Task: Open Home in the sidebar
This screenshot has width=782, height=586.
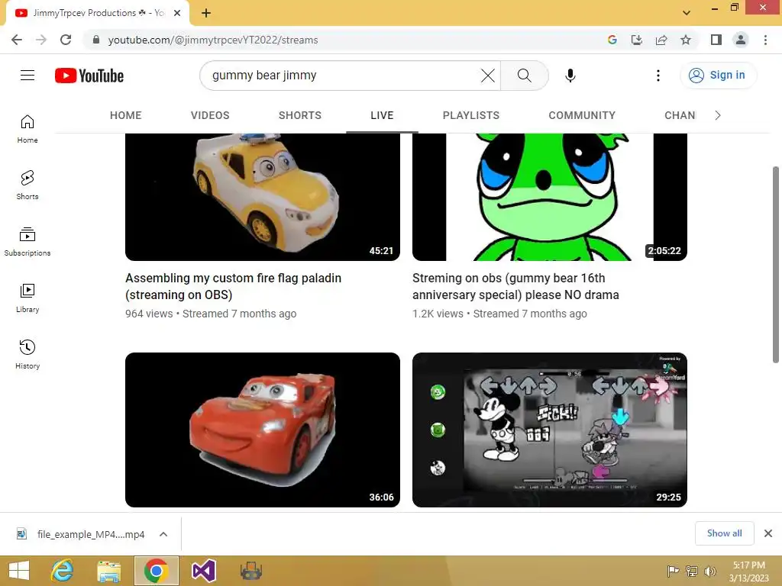Action: [x=27, y=129]
